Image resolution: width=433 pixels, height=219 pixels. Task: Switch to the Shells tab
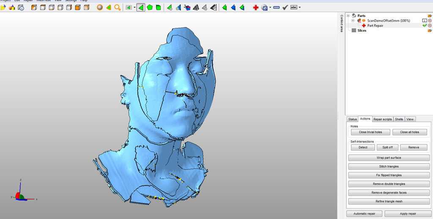pyautogui.click(x=399, y=119)
